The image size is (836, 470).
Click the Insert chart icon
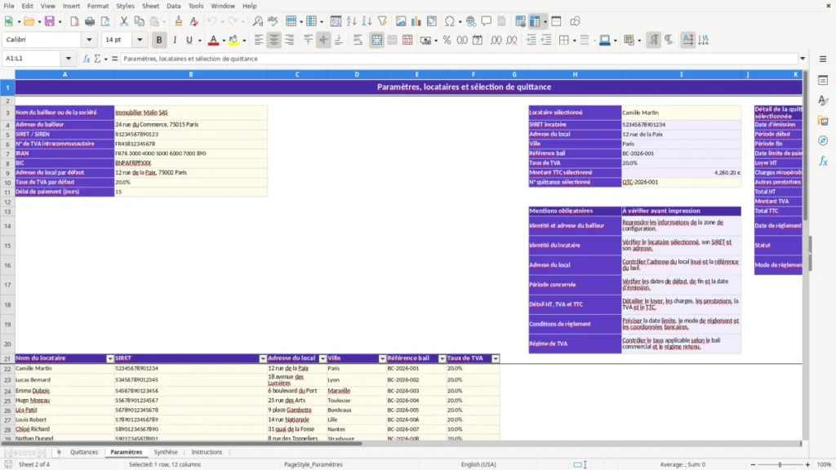pos(416,21)
